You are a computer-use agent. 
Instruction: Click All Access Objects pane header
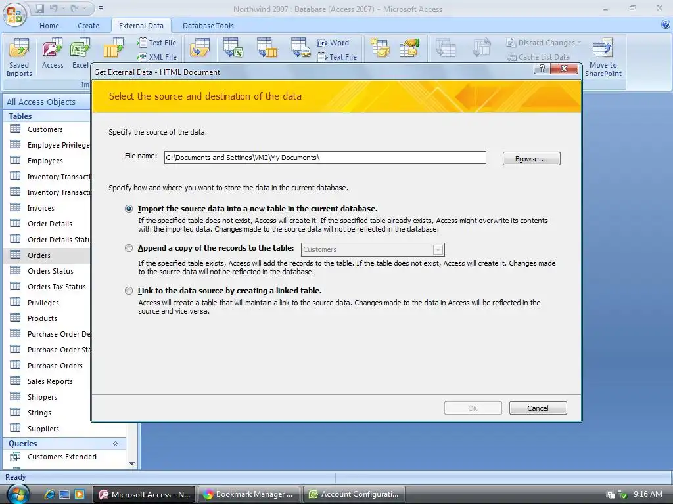tap(47, 102)
